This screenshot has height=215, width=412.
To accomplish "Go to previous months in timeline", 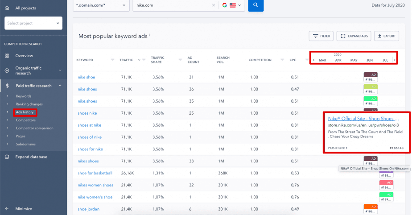I will coord(314,60).
